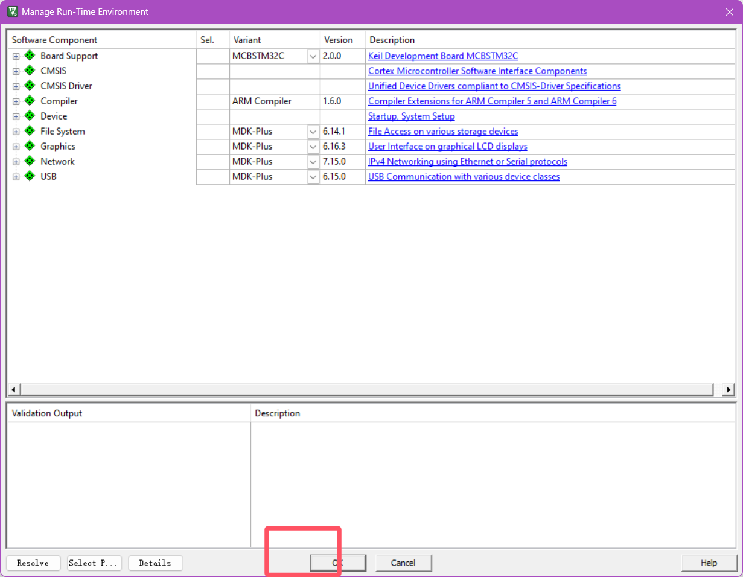Click the component list Description column header
This screenshot has height=577, width=743.
point(550,40)
